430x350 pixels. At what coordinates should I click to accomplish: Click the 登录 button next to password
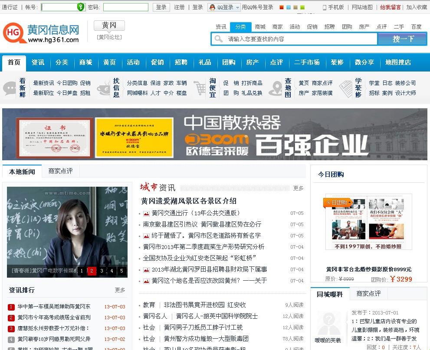pos(161,7)
